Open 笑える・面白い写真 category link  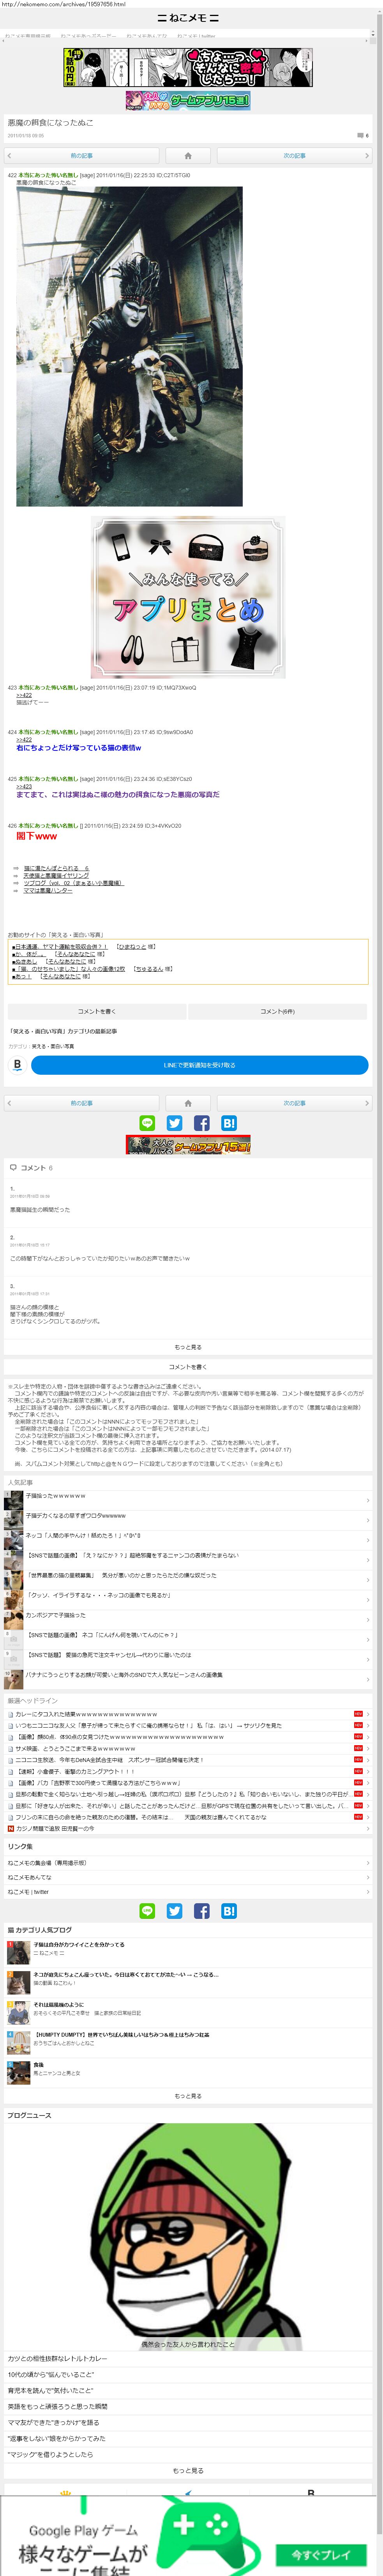pyautogui.click(x=53, y=1046)
